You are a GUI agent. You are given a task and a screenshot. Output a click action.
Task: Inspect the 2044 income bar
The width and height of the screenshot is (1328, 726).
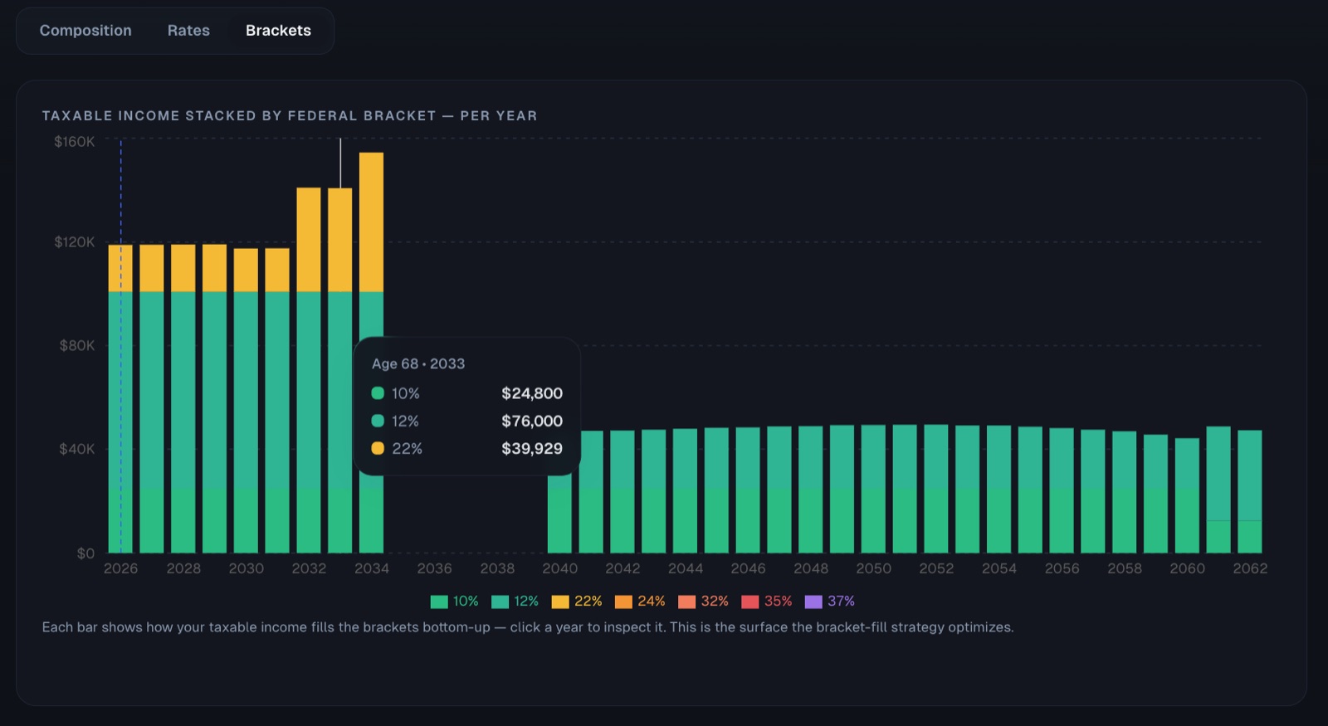(x=685, y=491)
